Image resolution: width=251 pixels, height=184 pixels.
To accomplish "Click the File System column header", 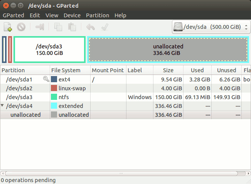I will (70, 70).
